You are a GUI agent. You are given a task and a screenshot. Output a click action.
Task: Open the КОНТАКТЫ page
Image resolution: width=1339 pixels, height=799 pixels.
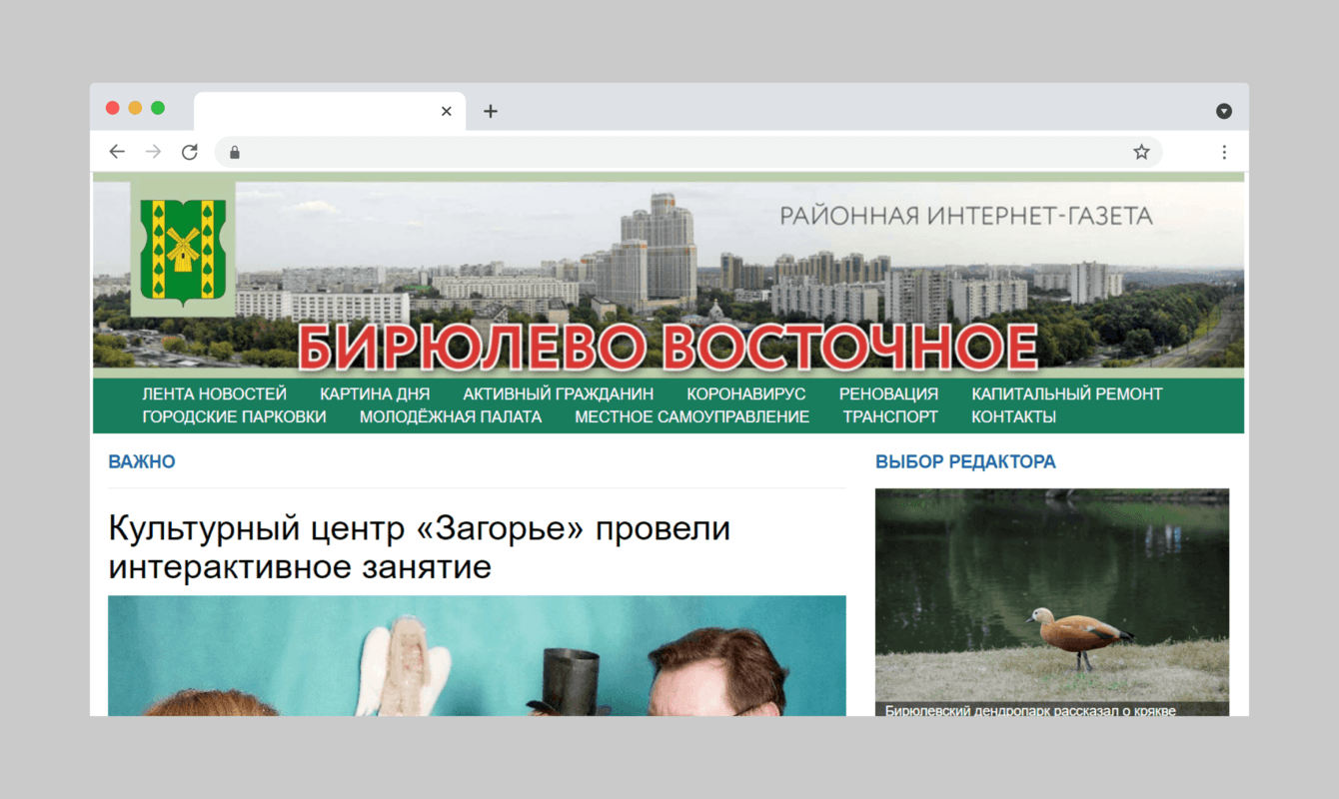tap(1013, 416)
